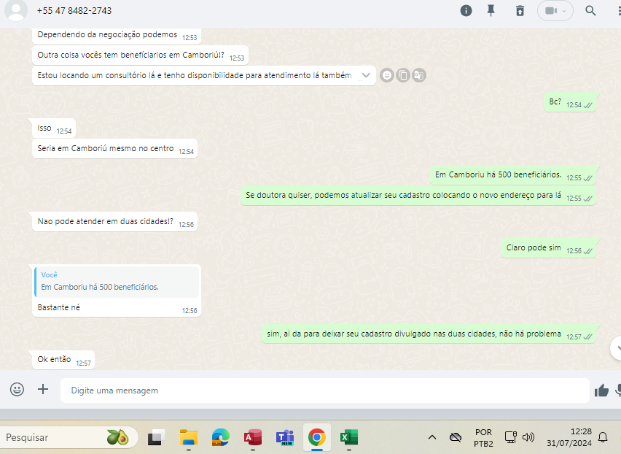Click the contact number +55 47 8482-2743
Image resolution: width=621 pixels, height=454 pixels.
74,11
